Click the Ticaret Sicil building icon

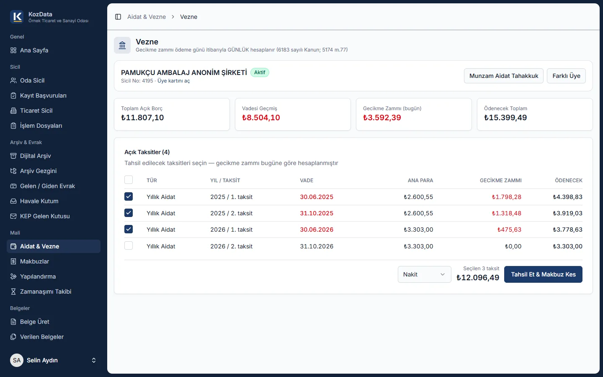13,111
